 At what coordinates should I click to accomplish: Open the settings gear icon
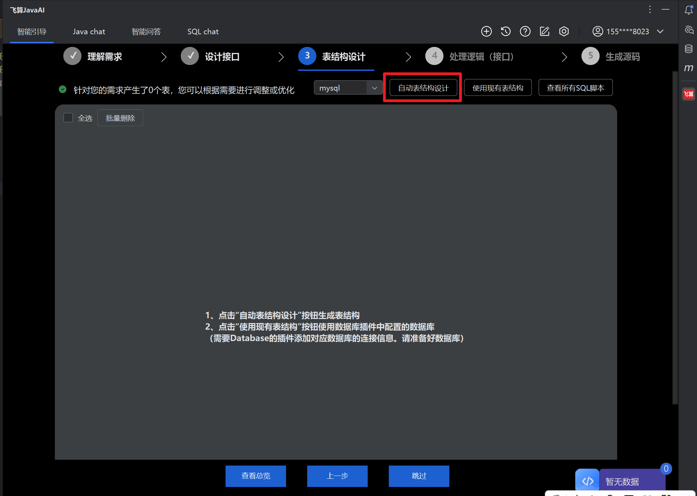coord(564,31)
